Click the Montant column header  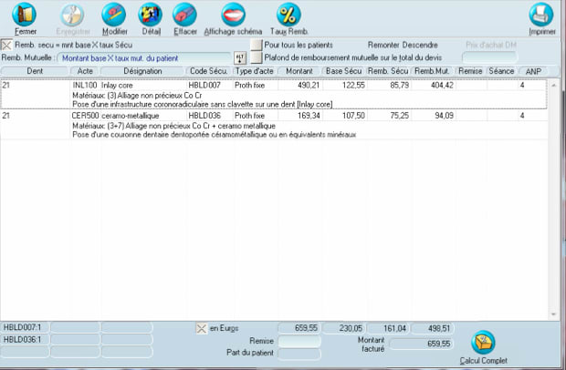pos(299,71)
